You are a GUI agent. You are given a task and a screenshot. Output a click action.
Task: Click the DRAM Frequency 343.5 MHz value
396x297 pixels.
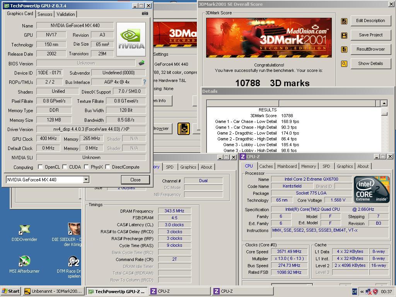(174, 211)
